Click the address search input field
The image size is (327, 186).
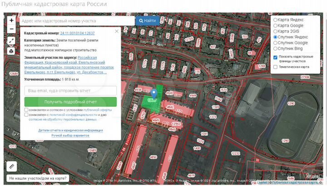tap(77, 21)
